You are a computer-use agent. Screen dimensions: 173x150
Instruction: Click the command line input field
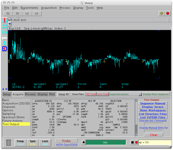[x=154, y=142]
